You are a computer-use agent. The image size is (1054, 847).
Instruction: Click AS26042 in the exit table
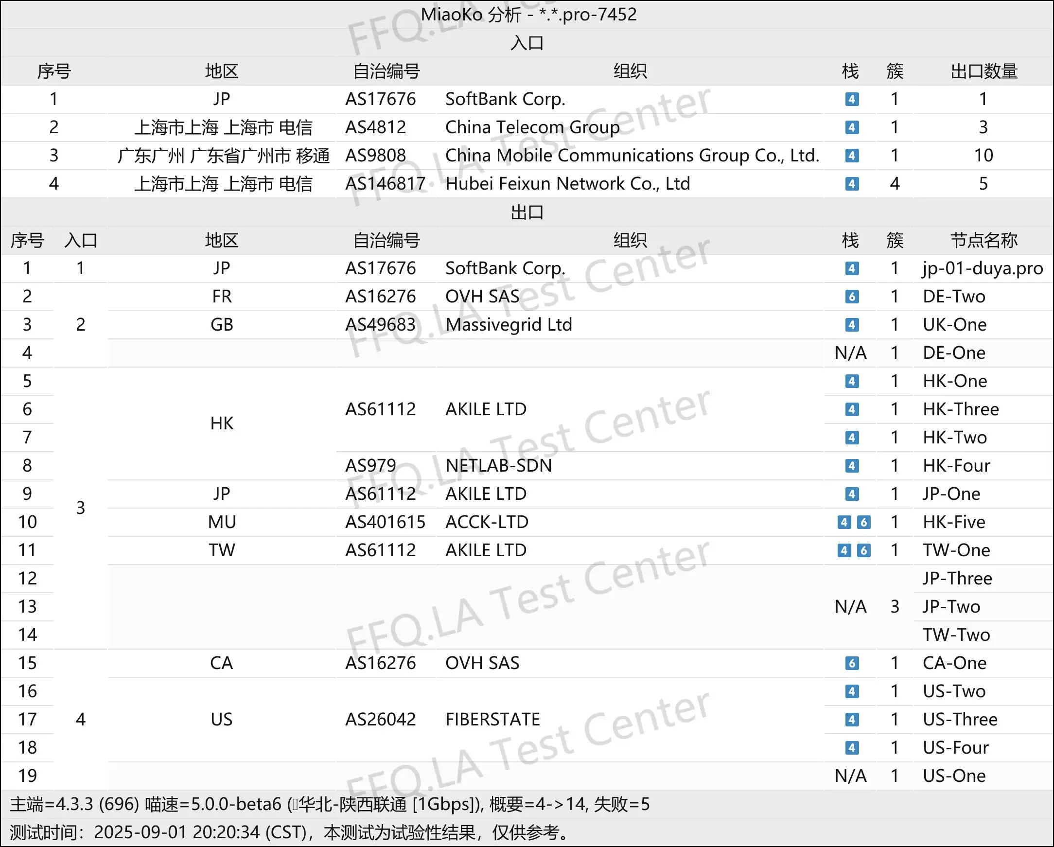pos(380,719)
